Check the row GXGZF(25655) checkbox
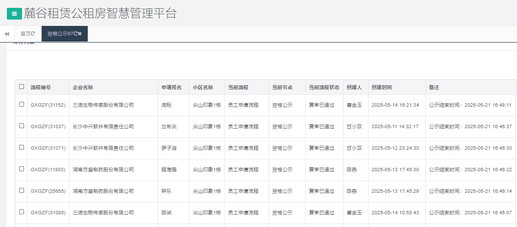Image resolution: width=517 pixels, height=227 pixels. [x=22, y=190]
